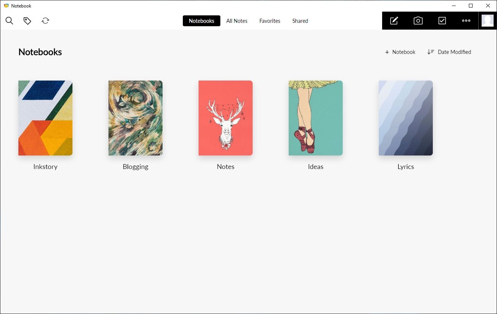Create a new text note with pencil icon

394,21
